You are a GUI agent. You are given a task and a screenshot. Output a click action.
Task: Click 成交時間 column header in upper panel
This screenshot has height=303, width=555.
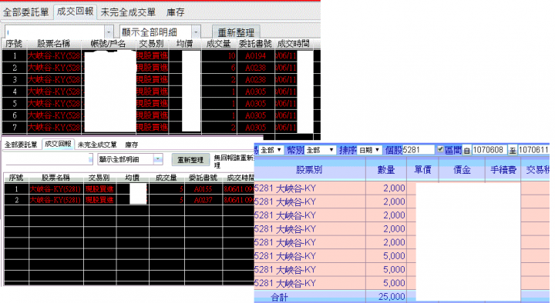tap(294, 44)
